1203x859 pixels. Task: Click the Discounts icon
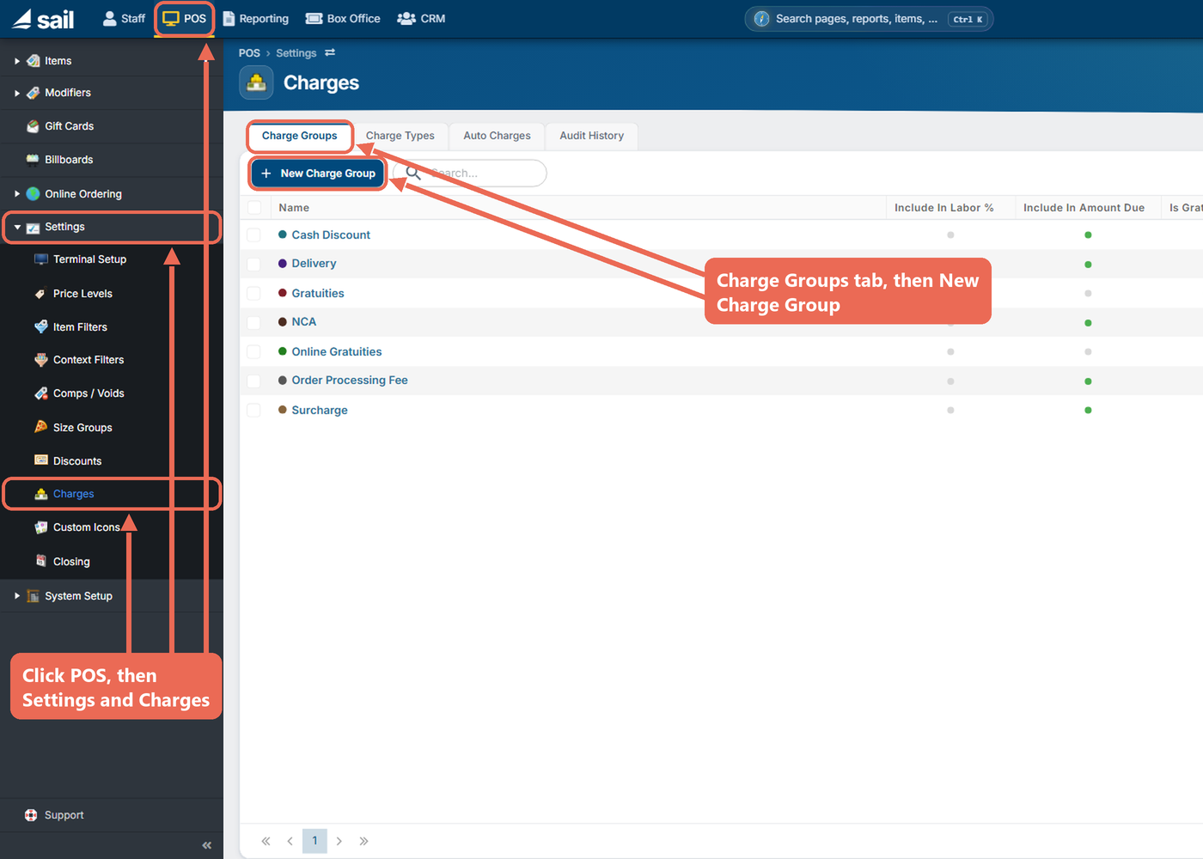(41, 460)
